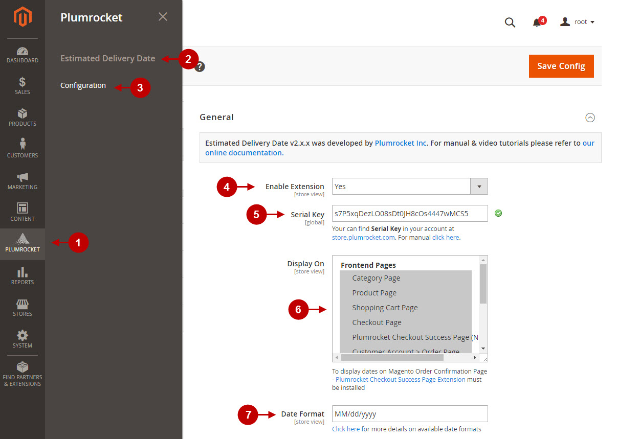Open the online documentation link
617x439 pixels.
[x=244, y=153]
